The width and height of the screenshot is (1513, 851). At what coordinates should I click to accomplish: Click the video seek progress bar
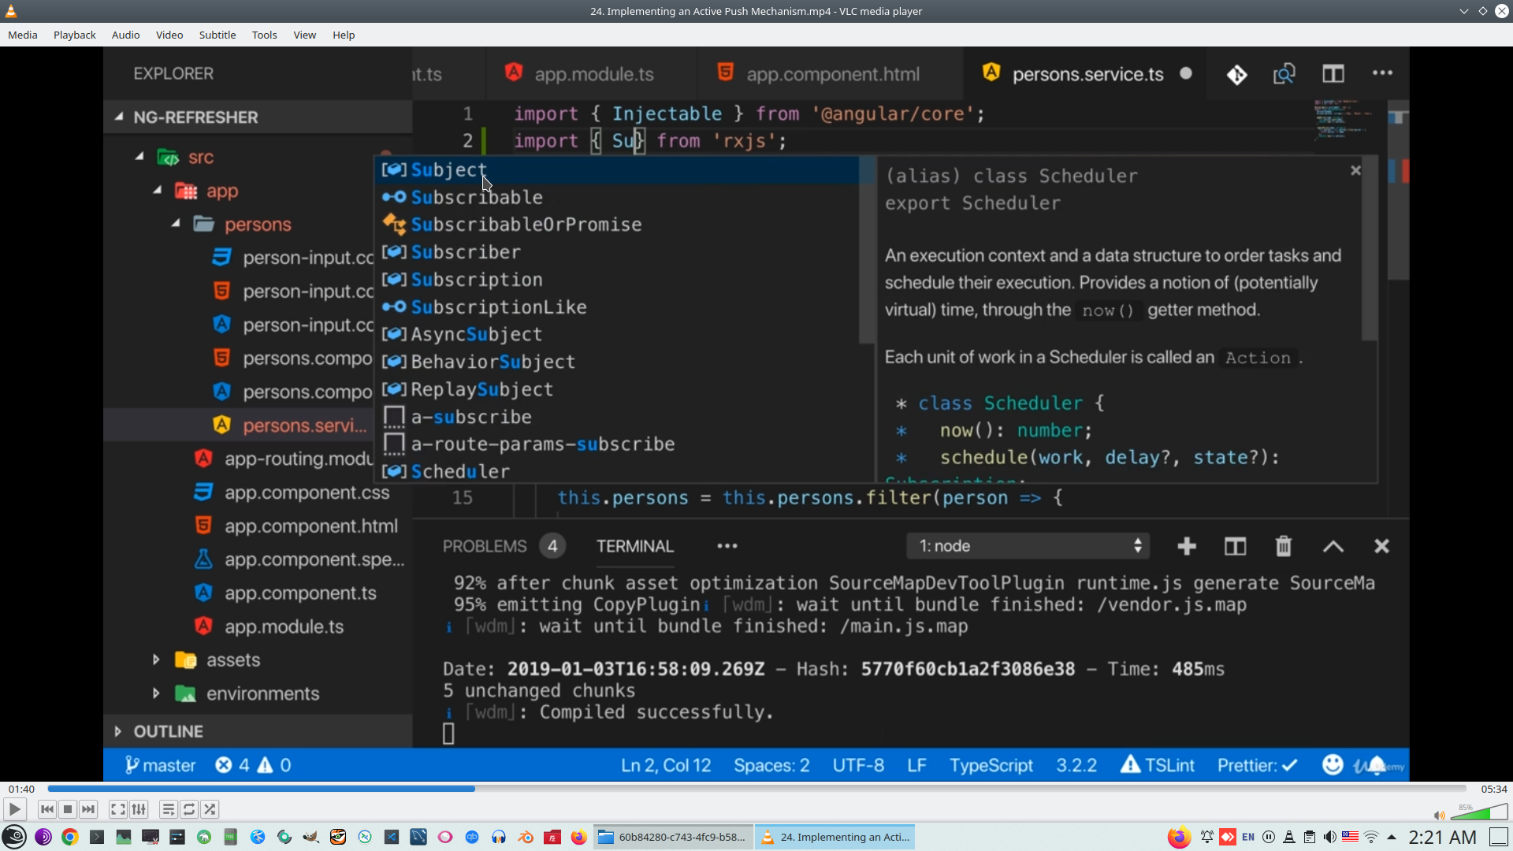pos(756,789)
